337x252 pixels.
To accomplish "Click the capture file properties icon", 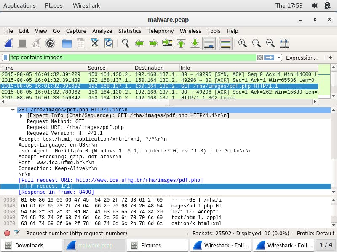I will click(17, 233).
